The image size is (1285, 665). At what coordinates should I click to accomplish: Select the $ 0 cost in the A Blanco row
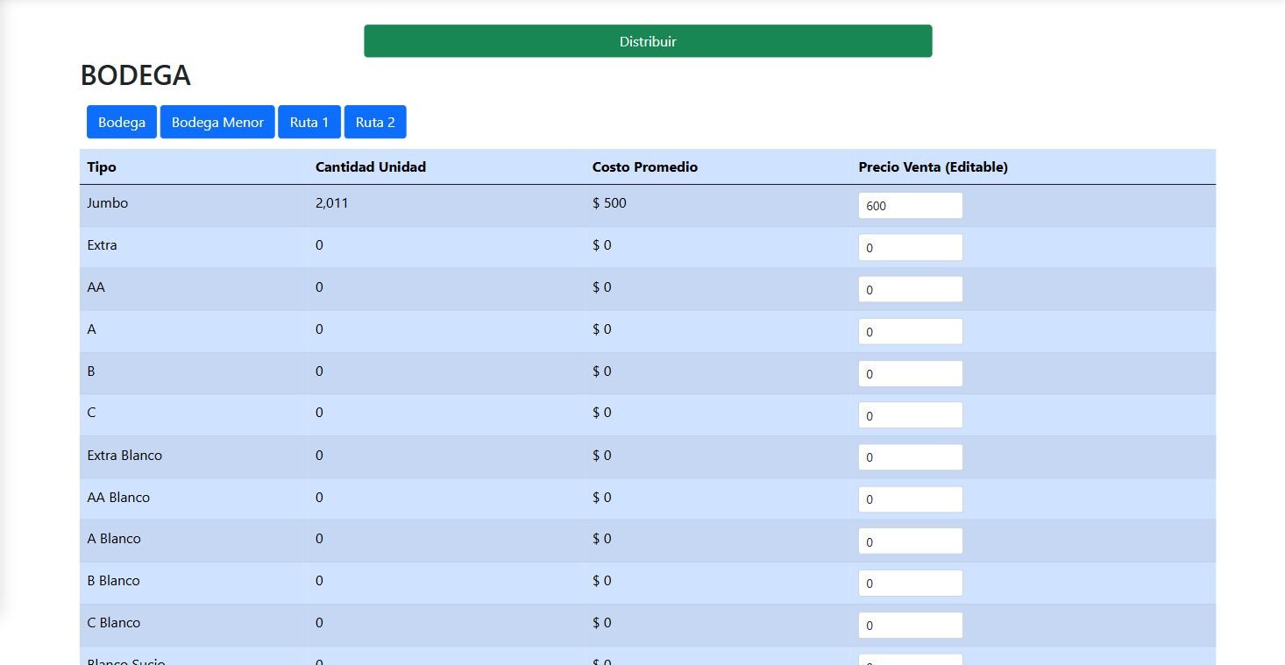tap(602, 539)
